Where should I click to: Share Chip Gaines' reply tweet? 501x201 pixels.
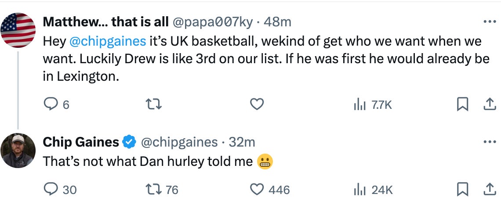(489, 189)
